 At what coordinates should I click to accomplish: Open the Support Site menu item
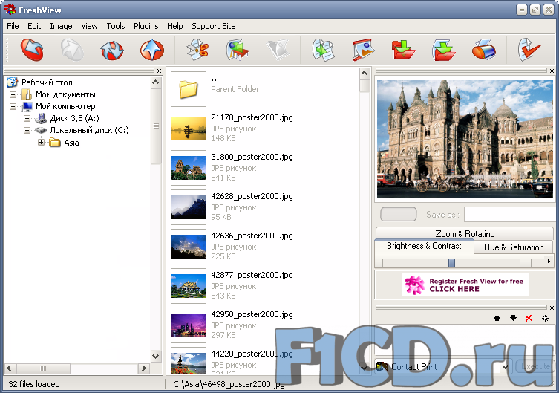pyautogui.click(x=214, y=26)
